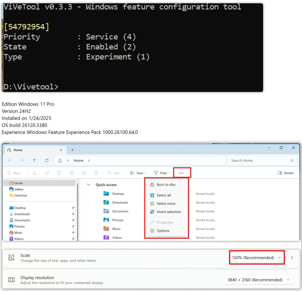
Task: Choose Select all from menu
Action: pos(167,195)
